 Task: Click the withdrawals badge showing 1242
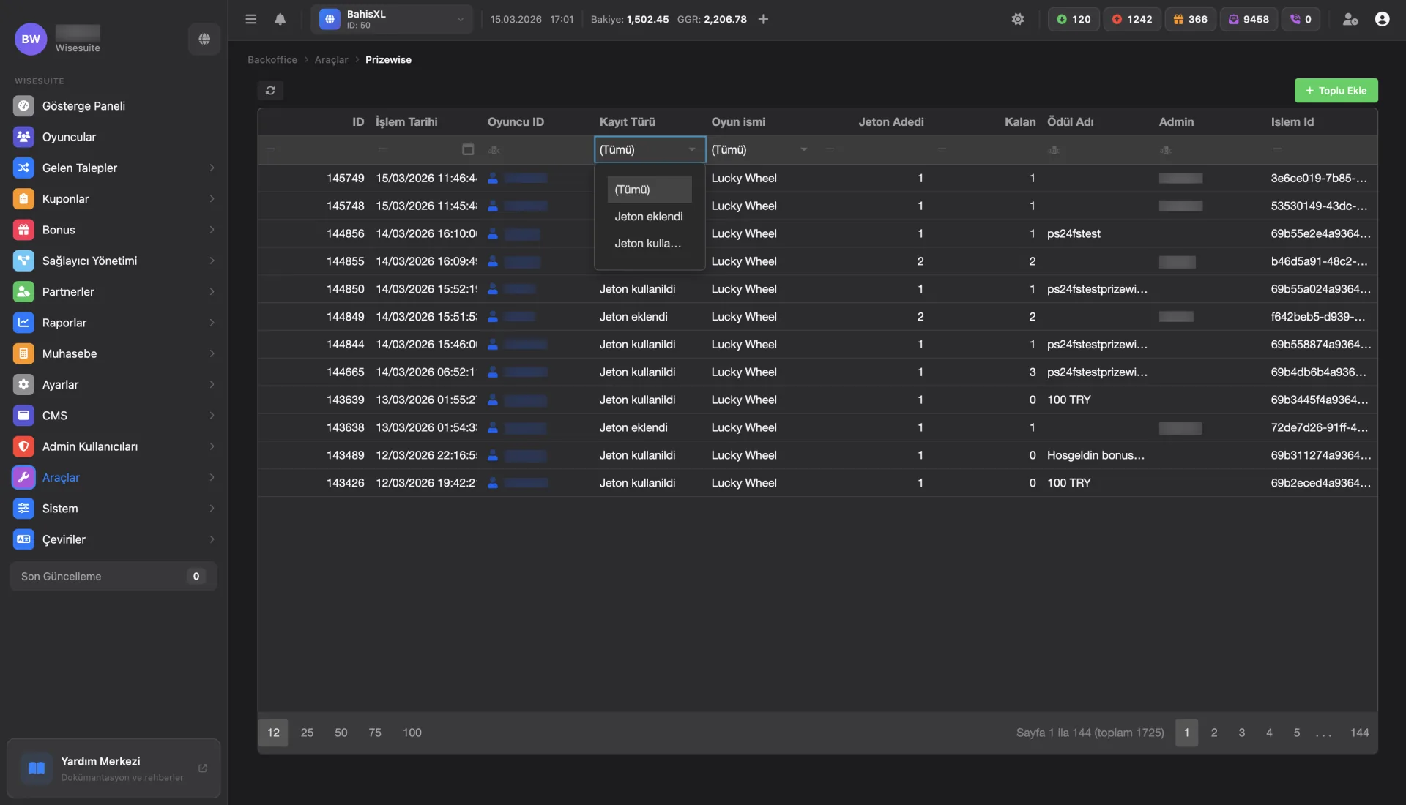1131,19
